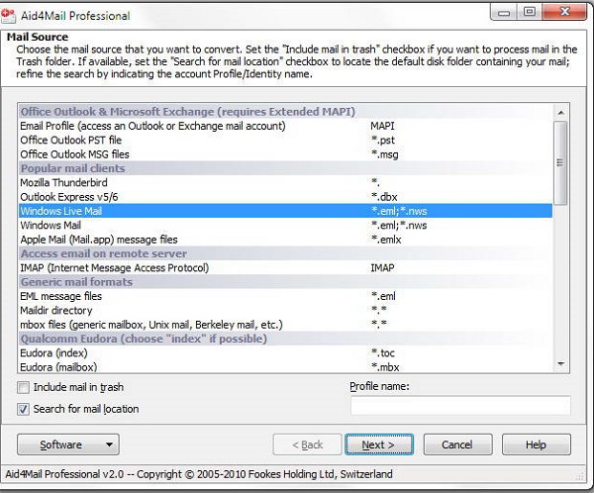Select the Windows Mail row
The width and height of the screenshot is (594, 493).
(286, 226)
